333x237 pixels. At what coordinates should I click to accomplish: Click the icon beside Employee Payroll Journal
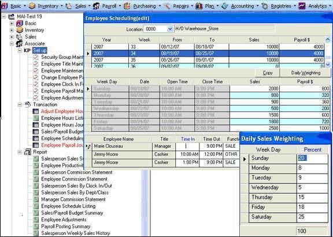(x=36, y=145)
